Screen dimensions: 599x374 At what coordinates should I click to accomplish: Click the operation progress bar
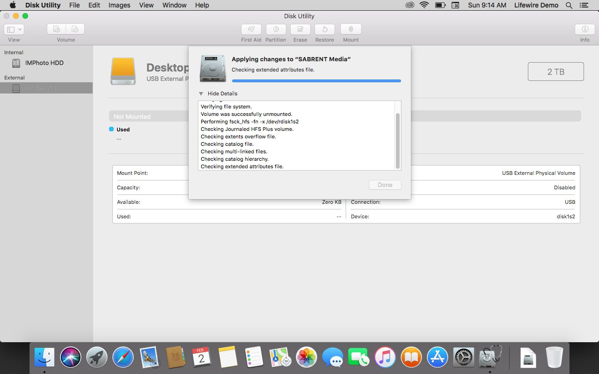point(316,81)
